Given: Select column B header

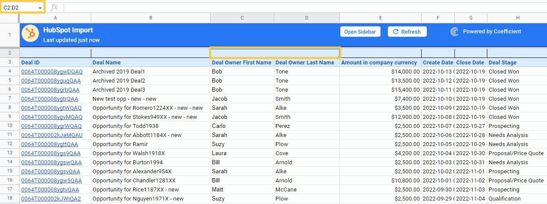Looking at the screenshot, I should (x=150, y=18).
